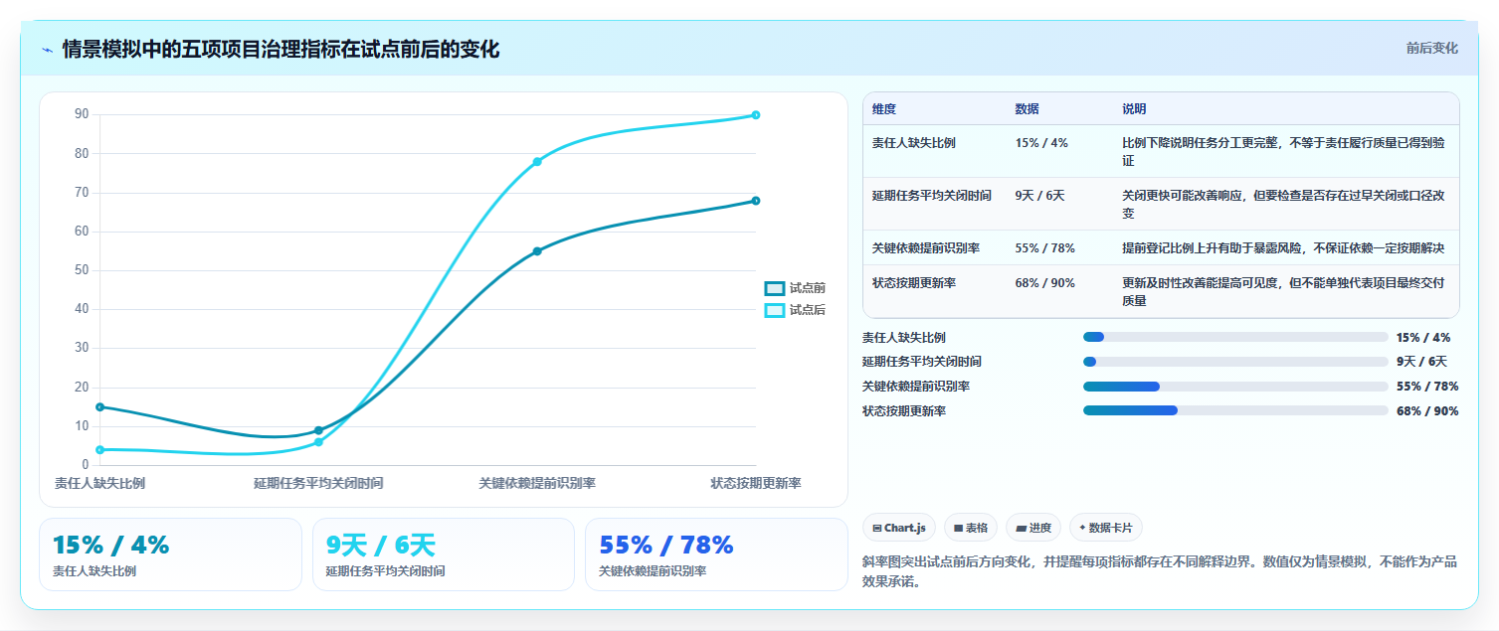The image size is (1499, 631).
Task: Click the description starting 更新及时性改善
Action: 1283,292
